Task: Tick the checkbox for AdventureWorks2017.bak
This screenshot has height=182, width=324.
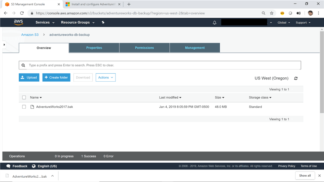Action: 24,107
